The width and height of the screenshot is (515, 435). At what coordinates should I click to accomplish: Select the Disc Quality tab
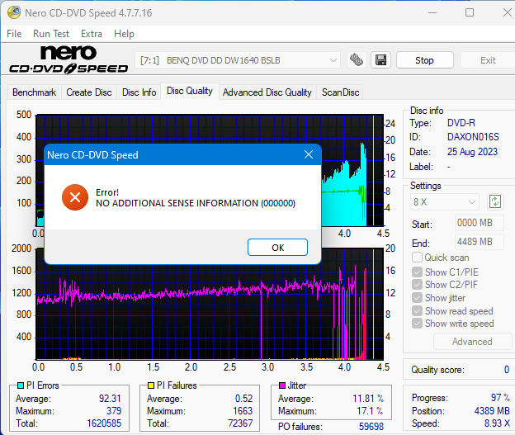tap(190, 91)
